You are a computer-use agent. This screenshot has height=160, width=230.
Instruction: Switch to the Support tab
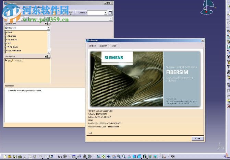coord(104,46)
